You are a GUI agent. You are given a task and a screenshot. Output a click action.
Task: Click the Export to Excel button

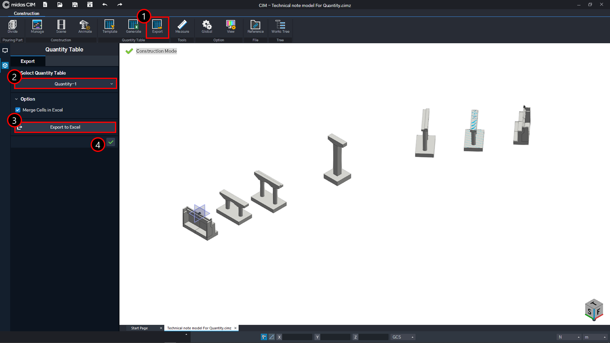(x=65, y=127)
